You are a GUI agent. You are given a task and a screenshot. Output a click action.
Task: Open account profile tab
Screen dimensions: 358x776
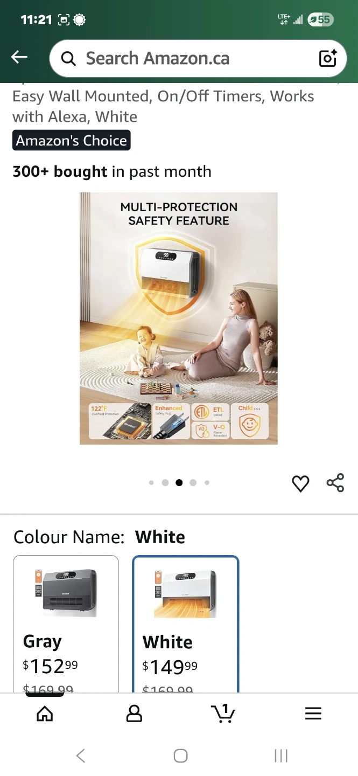click(134, 713)
